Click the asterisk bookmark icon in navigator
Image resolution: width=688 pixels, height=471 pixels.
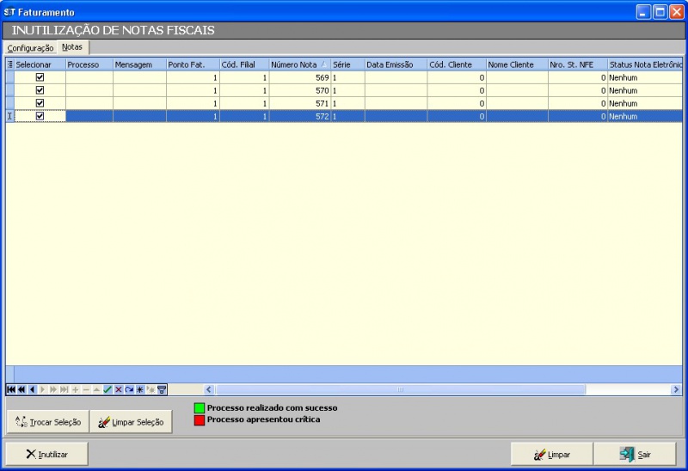[140, 389]
